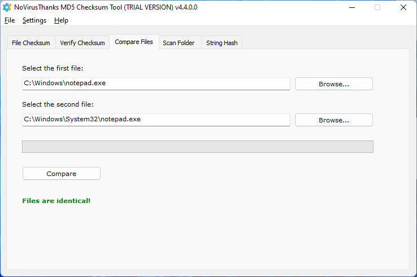
Task: Select the Compare Files tab
Action: click(x=134, y=42)
